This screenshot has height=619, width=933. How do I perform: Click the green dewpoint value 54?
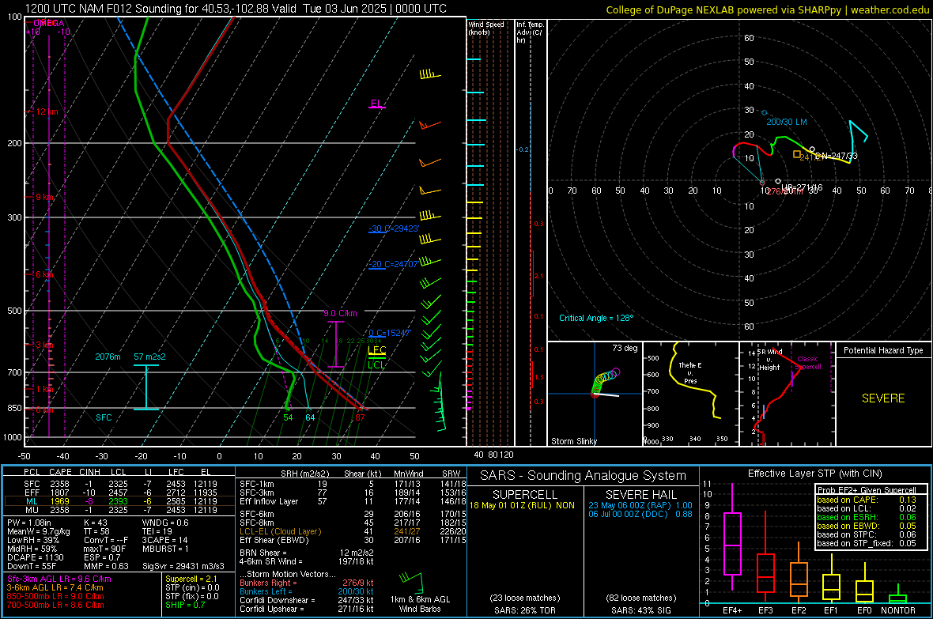[288, 417]
